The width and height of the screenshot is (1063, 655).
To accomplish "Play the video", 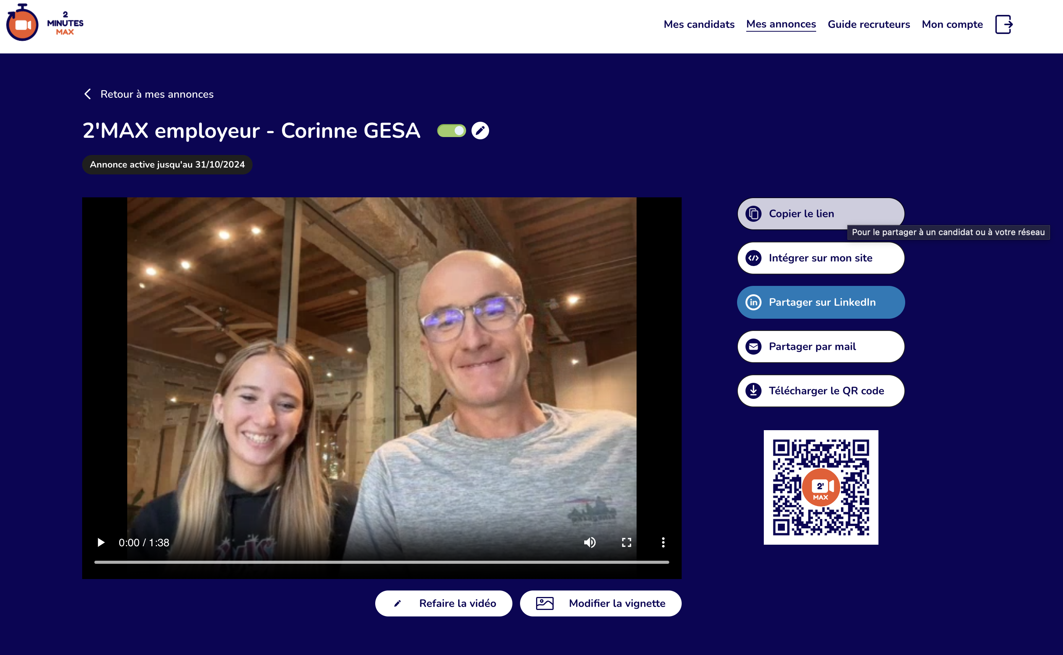I will tap(101, 542).
